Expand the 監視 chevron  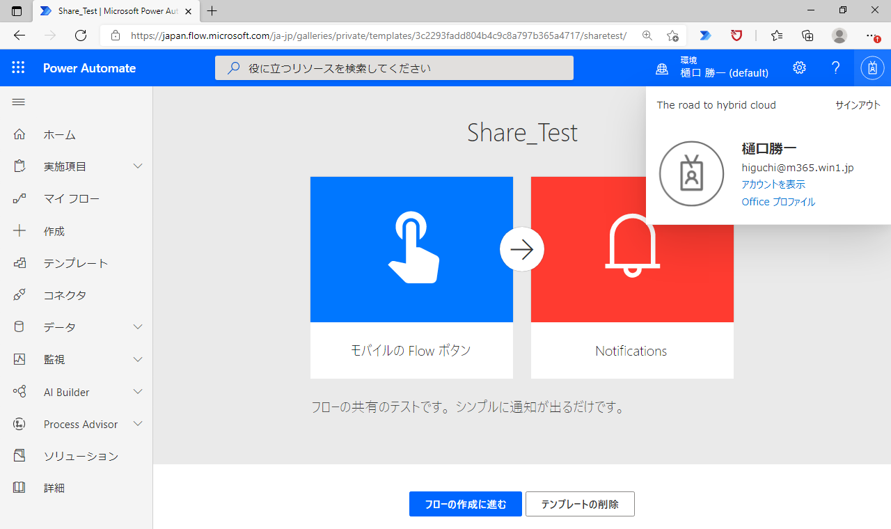pyautogui.click(x=138, y=359)
